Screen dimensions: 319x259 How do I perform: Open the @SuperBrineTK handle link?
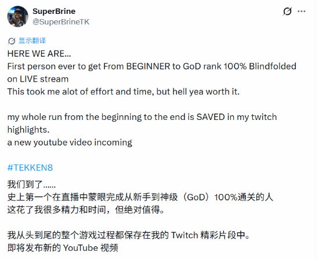[x=61, y=22]
